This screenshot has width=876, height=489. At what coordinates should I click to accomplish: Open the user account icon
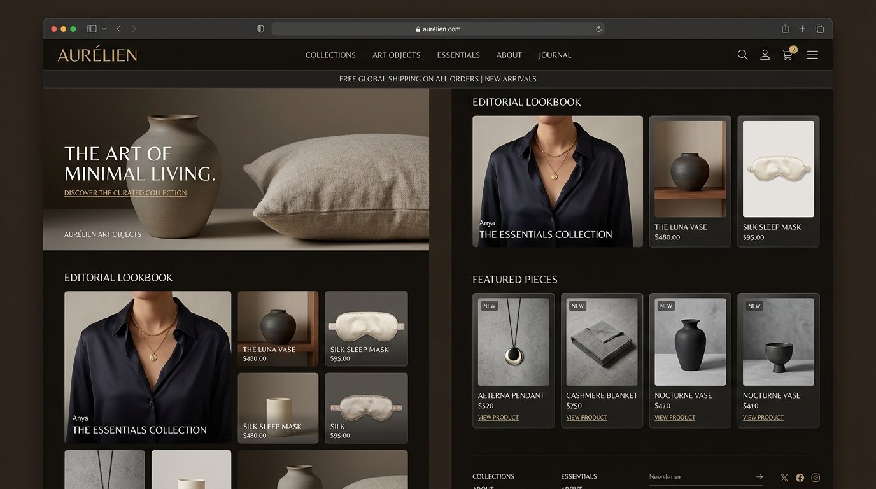765,55
